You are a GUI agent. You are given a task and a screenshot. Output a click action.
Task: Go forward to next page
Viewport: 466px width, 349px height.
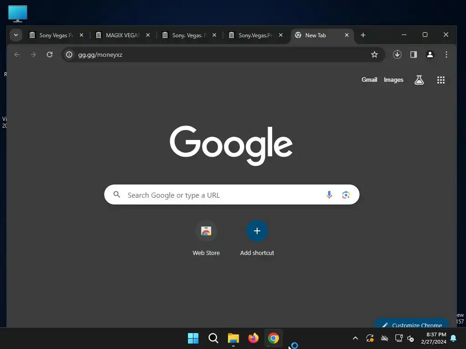coord(33,55)
